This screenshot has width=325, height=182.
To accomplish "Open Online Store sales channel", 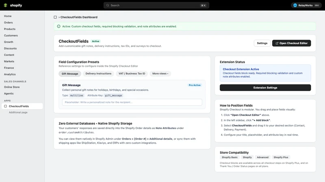I will point(12,87).
